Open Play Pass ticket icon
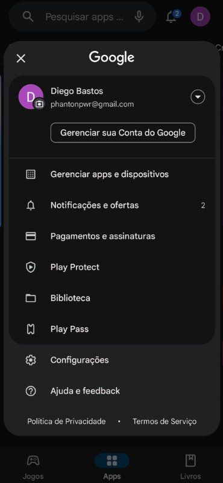The width and height of the screenshot is (223, 483). tap(31, 329)
